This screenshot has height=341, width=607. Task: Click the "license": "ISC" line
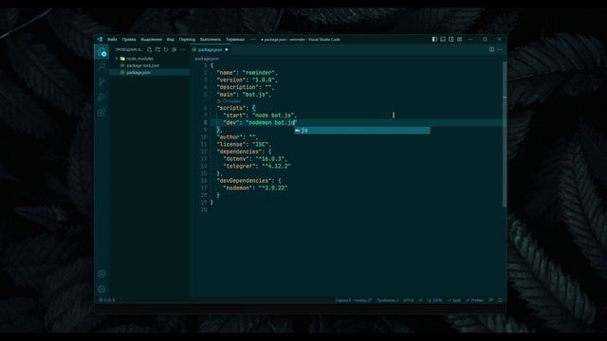point(244,144)
